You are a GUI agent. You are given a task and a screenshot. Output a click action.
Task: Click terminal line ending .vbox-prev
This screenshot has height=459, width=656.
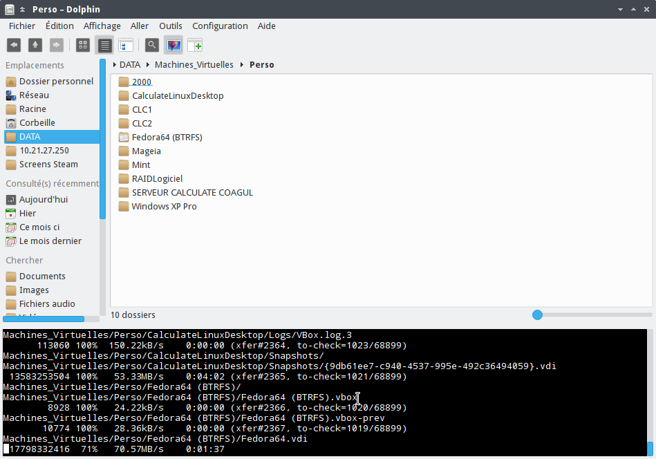point(194,418)
